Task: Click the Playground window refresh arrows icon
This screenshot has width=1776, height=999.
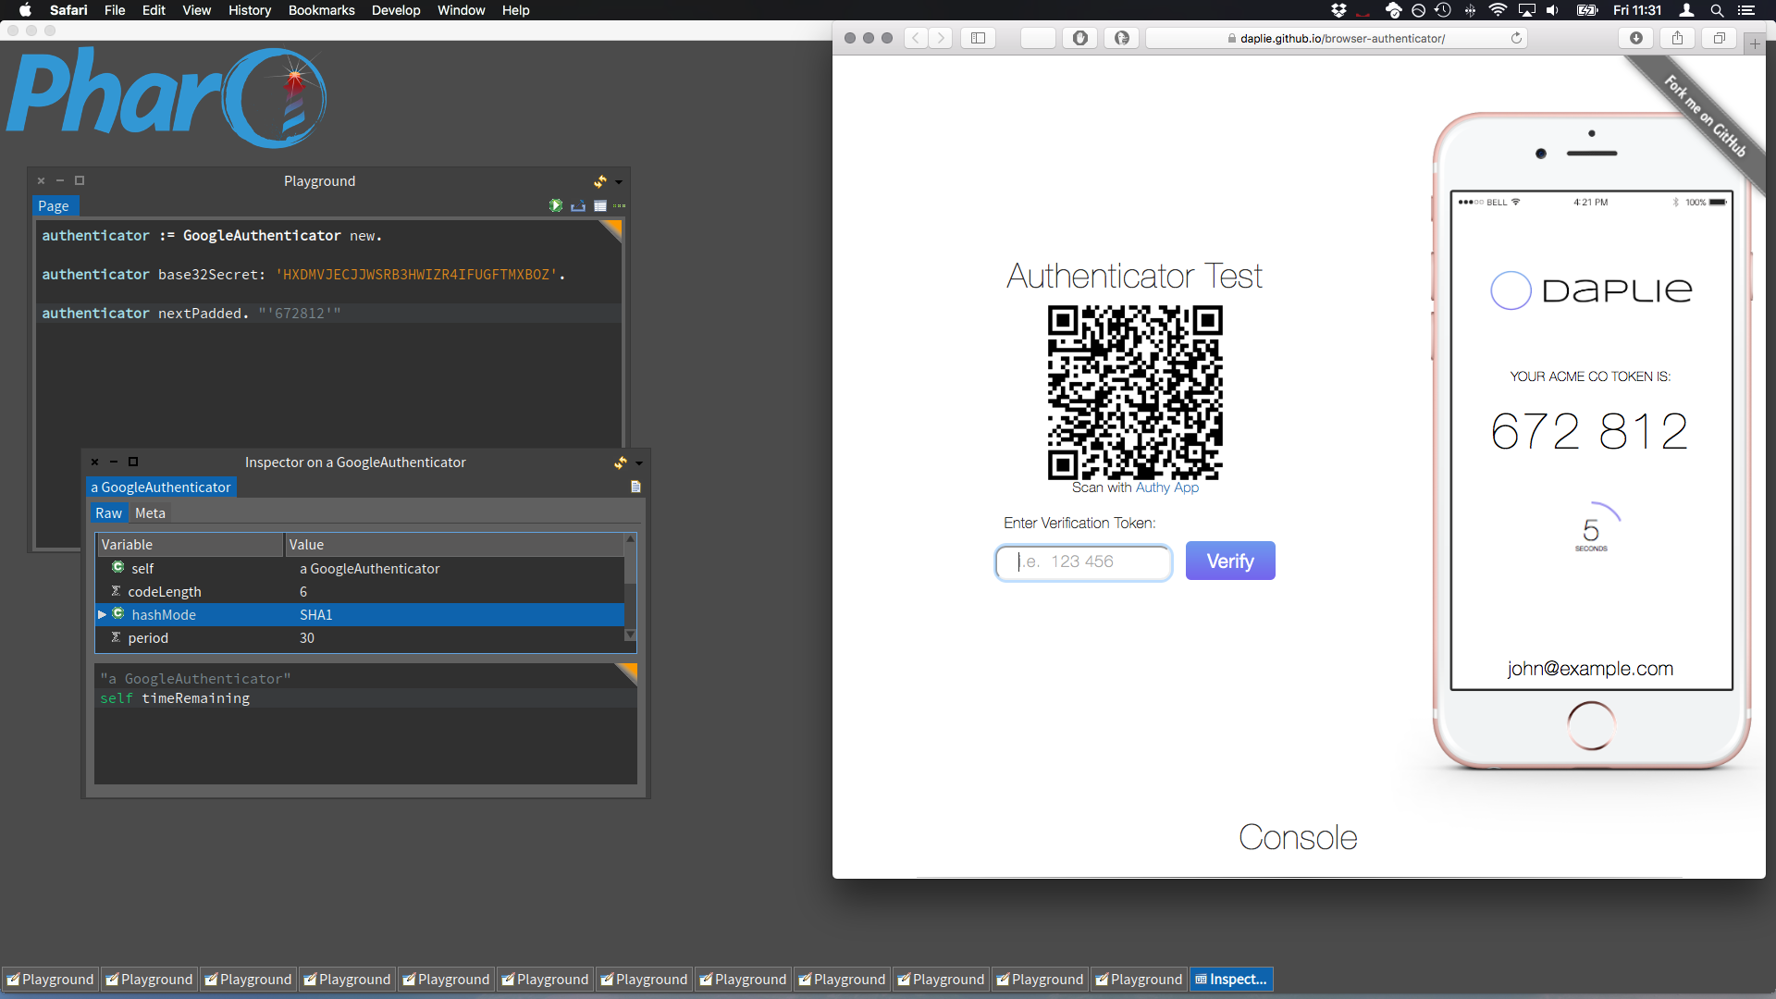Action: 600,181
